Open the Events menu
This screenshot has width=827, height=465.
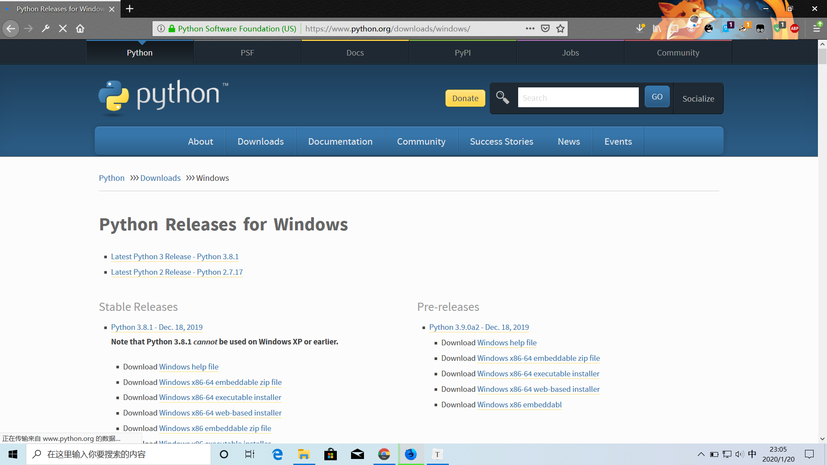pyautogui.click(x=618, y=141)
